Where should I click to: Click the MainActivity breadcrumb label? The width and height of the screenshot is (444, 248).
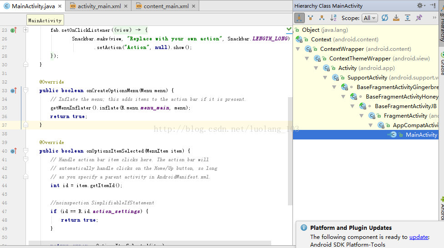click(45, 20)
